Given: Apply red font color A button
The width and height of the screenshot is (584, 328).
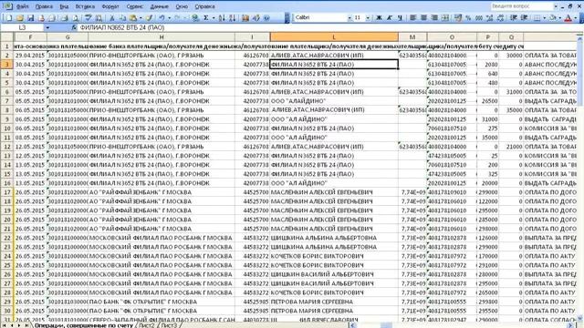Looking at the screenshot, I should (x=568, y=18).
